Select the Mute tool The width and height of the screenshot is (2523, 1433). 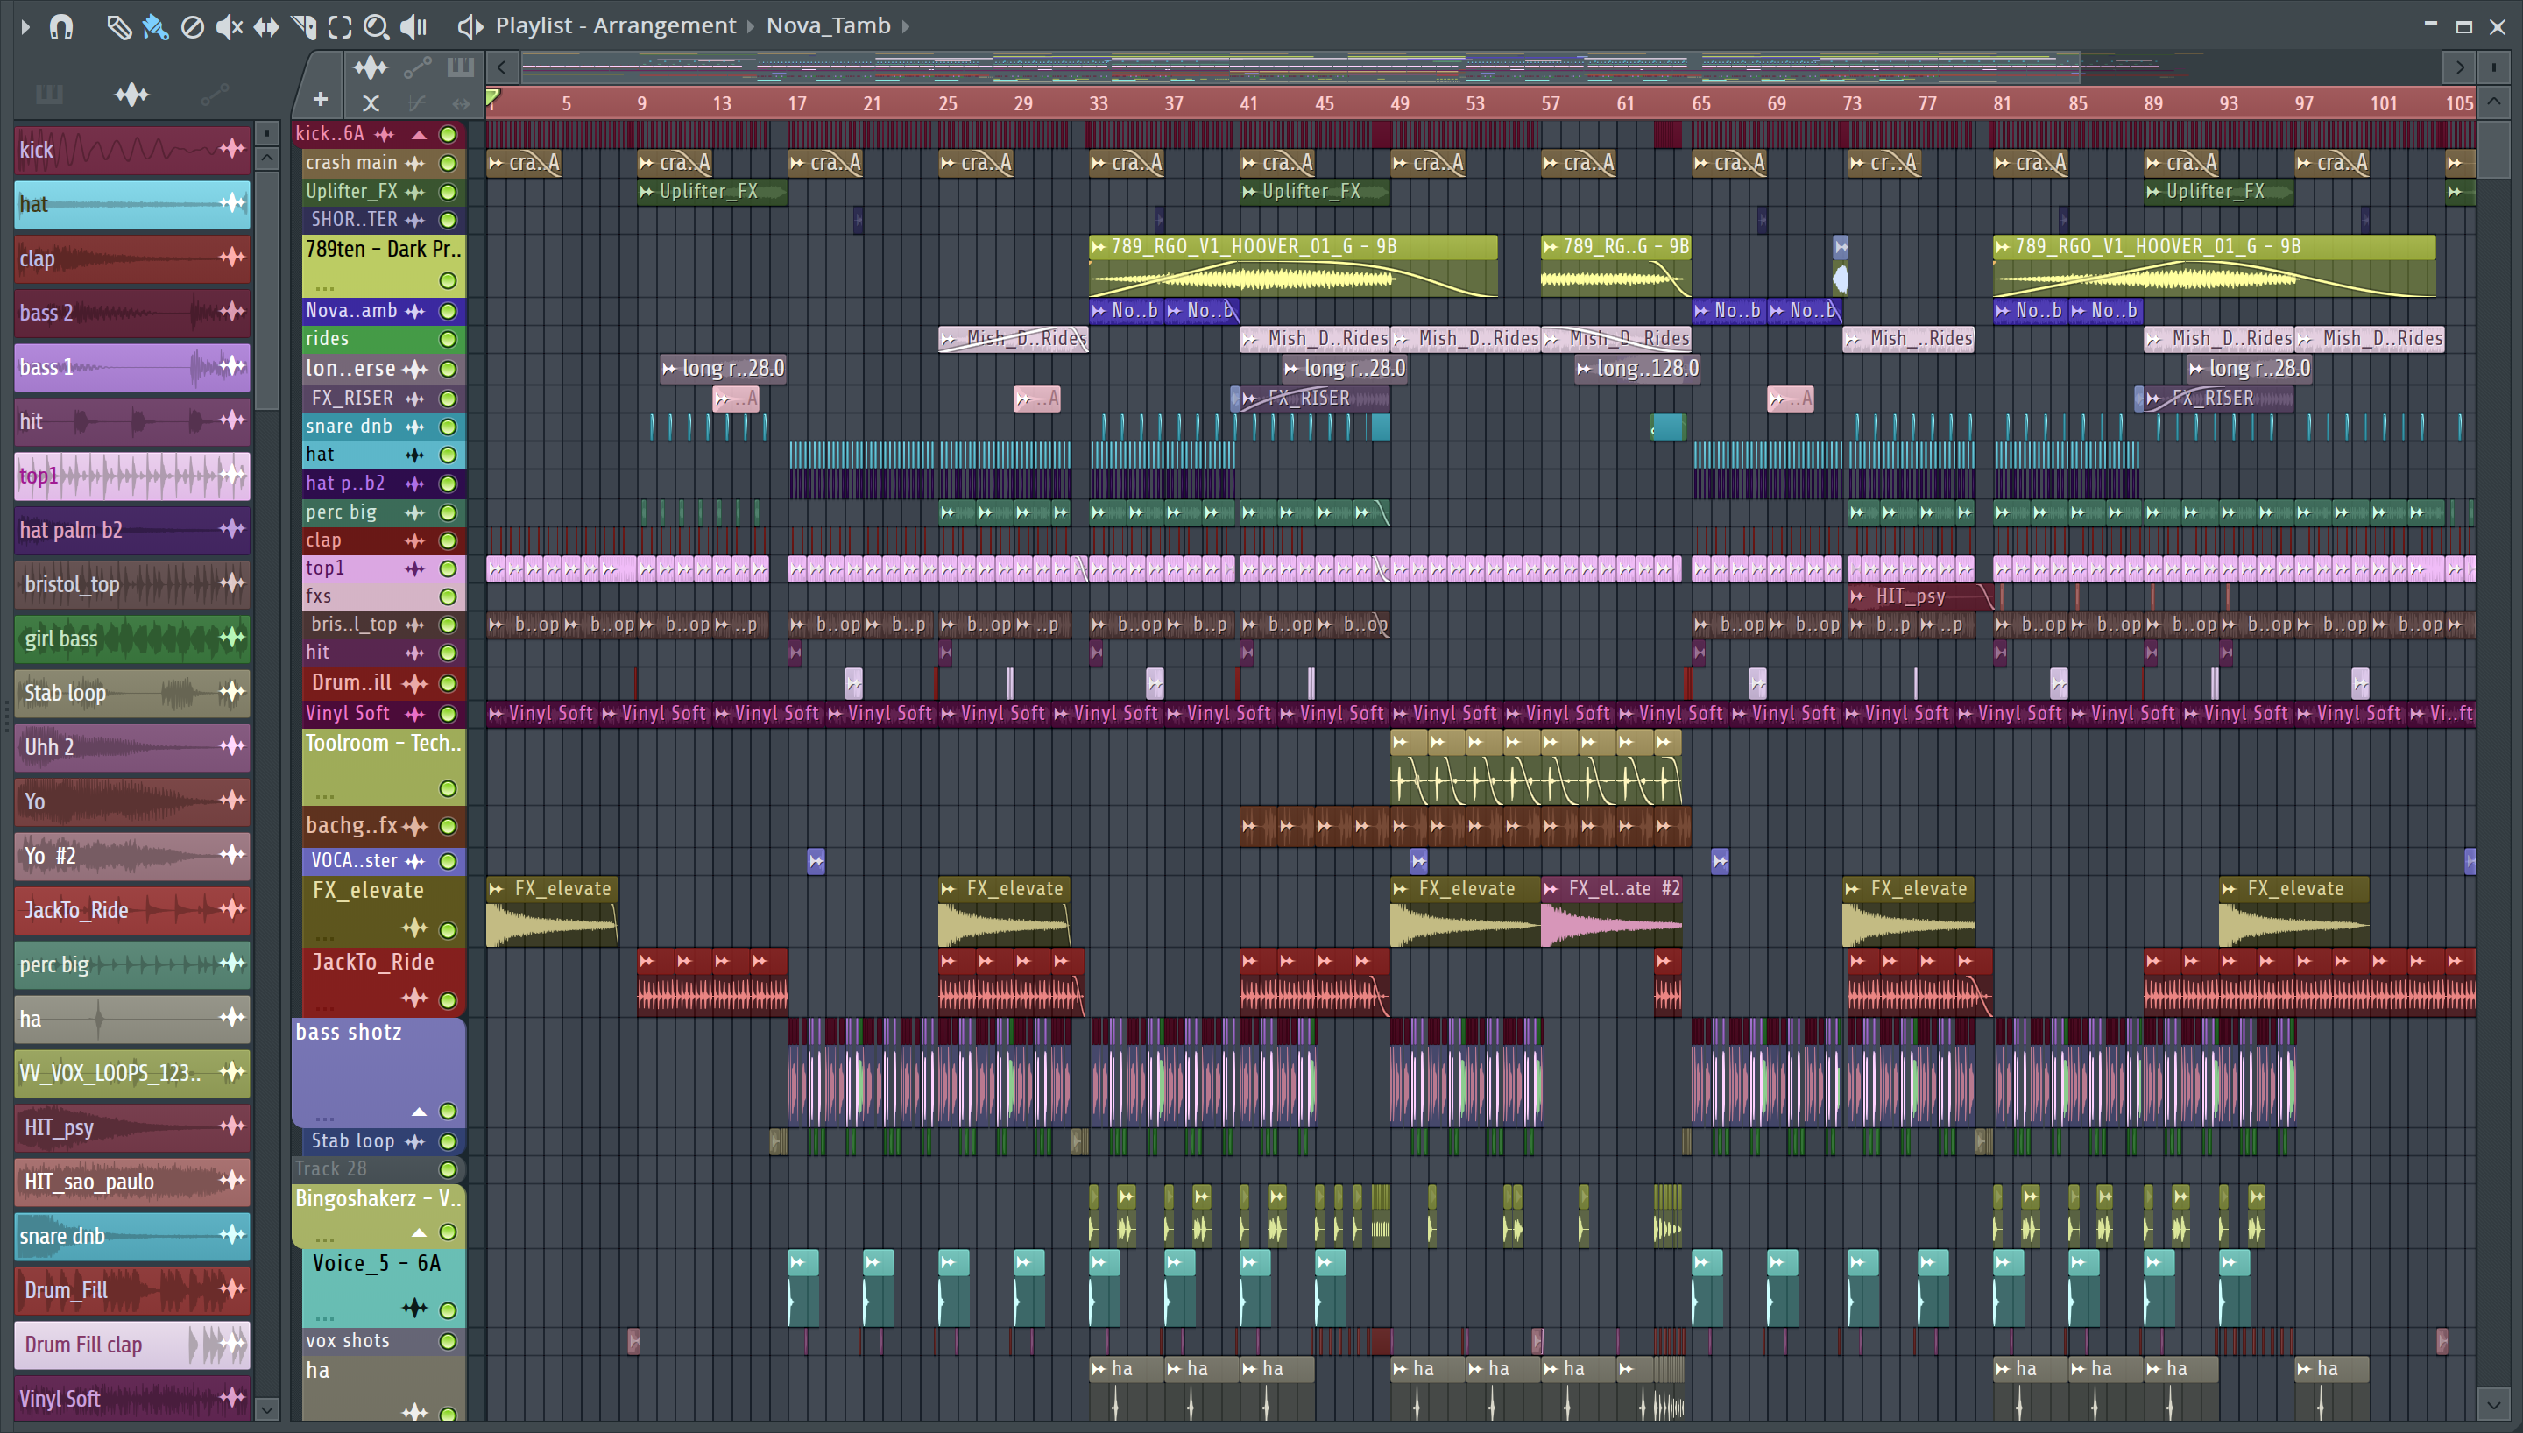[230, 26]
